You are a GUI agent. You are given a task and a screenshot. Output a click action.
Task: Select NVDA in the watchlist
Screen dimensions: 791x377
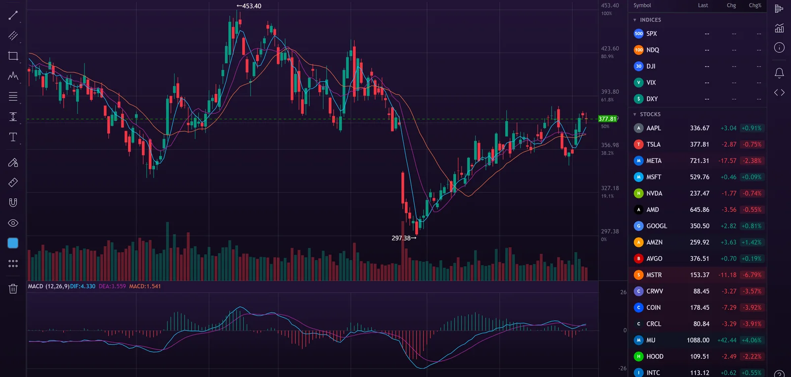(x=698, y=193)
